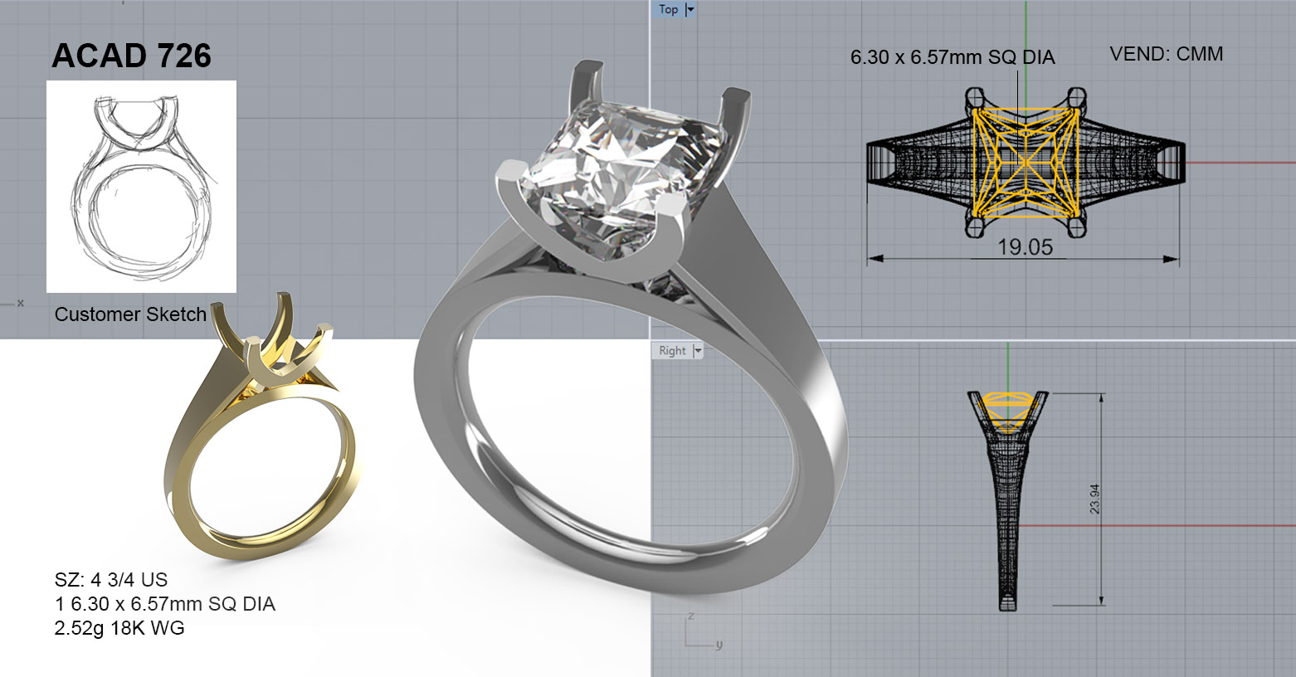Screen dimensions: 1296x677
Task: Click the Right viewport title label
Action: [672, 350]
